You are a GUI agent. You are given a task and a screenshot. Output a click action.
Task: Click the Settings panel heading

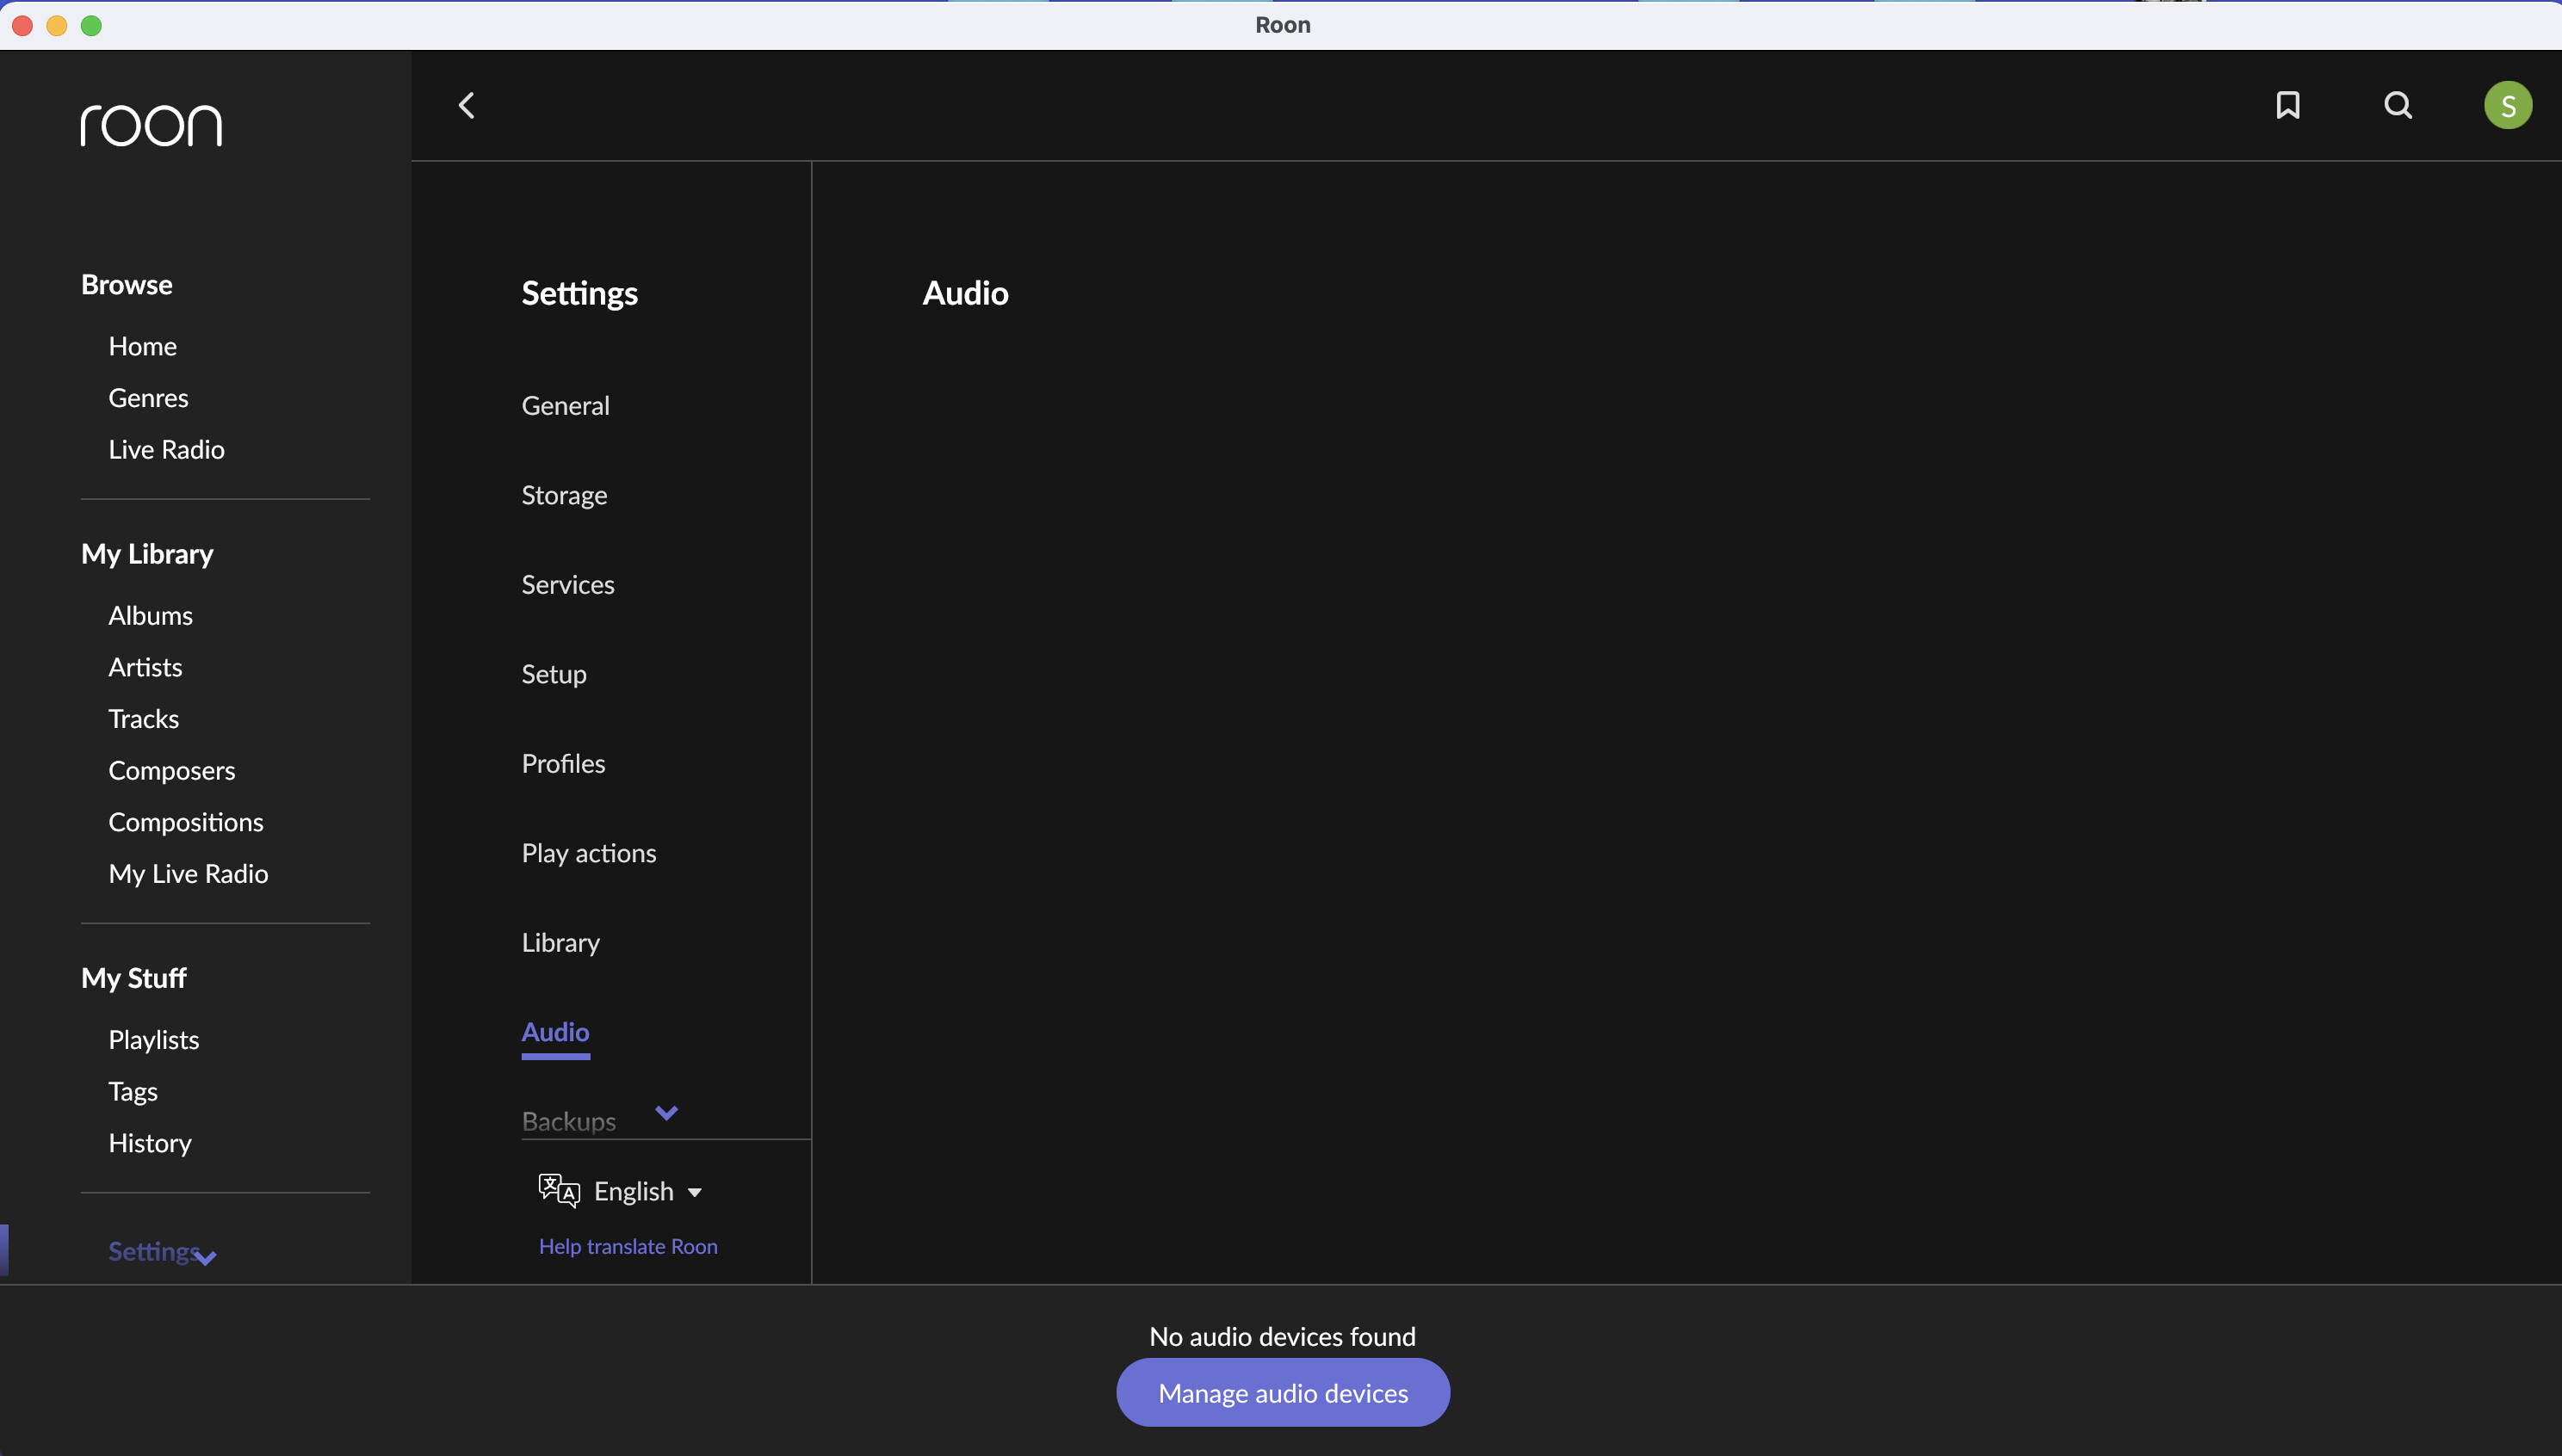[x=579, y=293]
